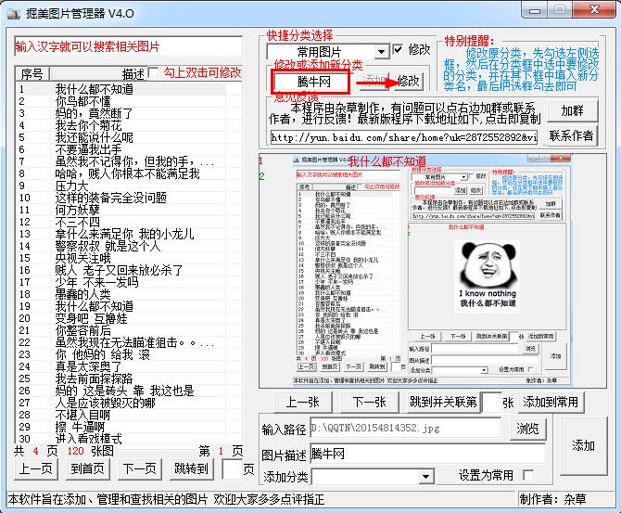The height and width of the screenshot is (513, 621).
Task: Go to next image with 下一张
Action: coord(369,402)
